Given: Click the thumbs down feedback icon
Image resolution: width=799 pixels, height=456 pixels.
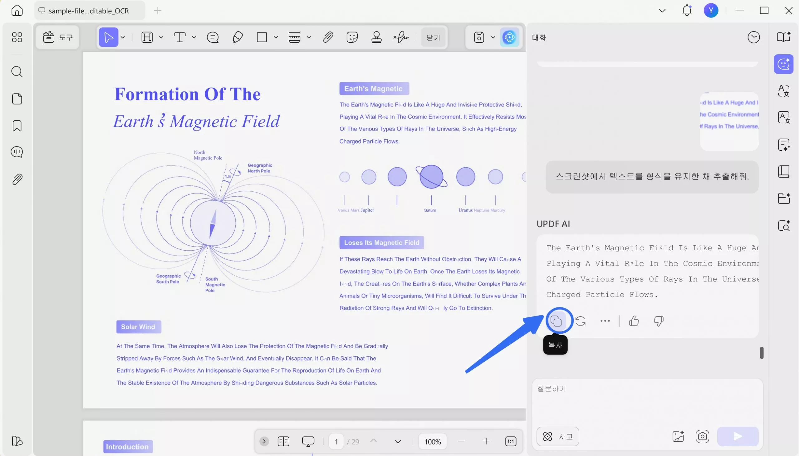Looking at the screenshot, I should click(x=659, y=321).
